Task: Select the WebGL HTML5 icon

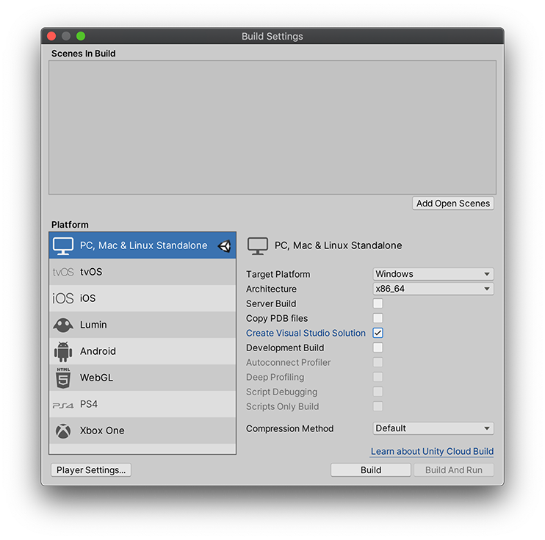Action: point(63,378)
